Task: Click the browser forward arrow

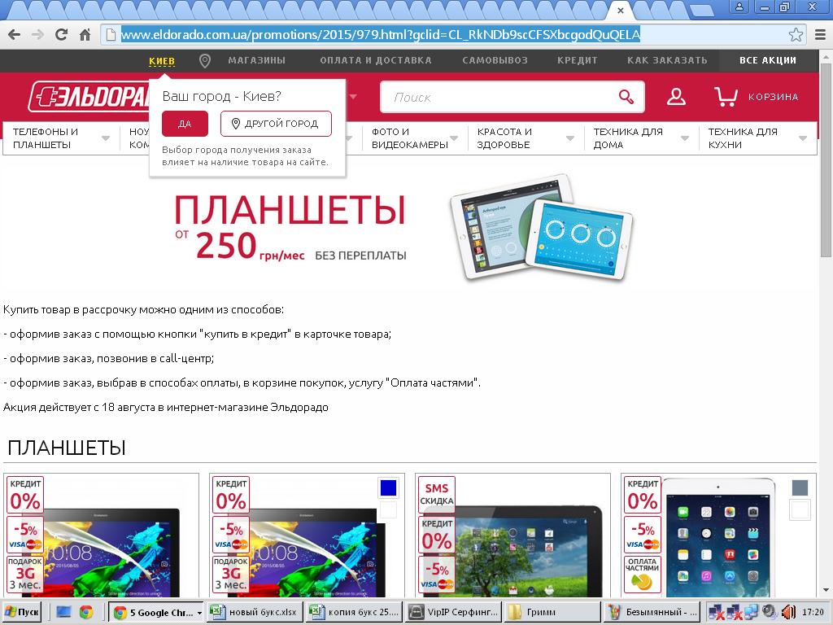Action: pyautogui.click(x=37, y=35)
